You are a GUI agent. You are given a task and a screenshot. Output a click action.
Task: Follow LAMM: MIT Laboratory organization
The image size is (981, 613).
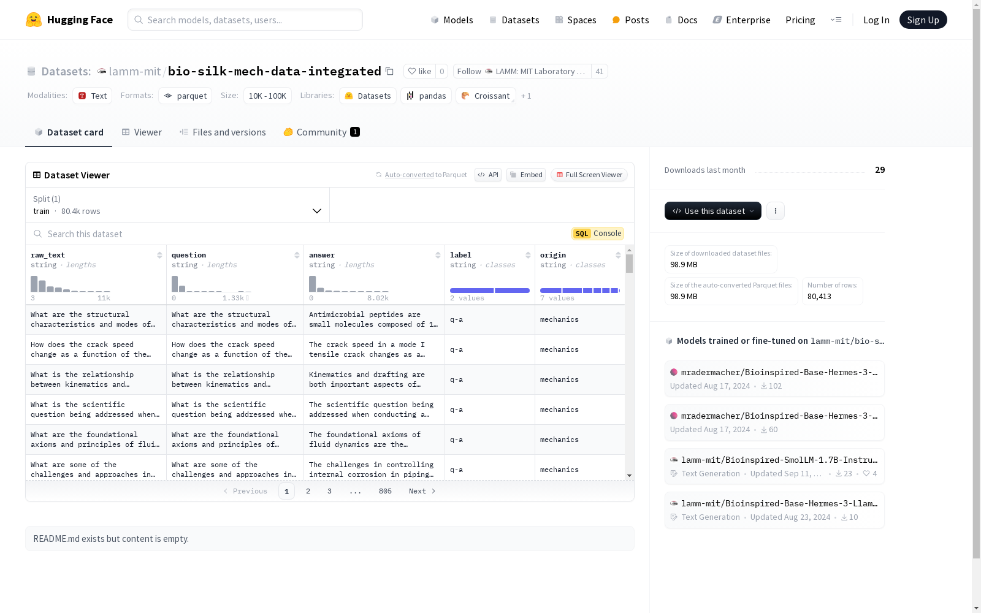522,71
